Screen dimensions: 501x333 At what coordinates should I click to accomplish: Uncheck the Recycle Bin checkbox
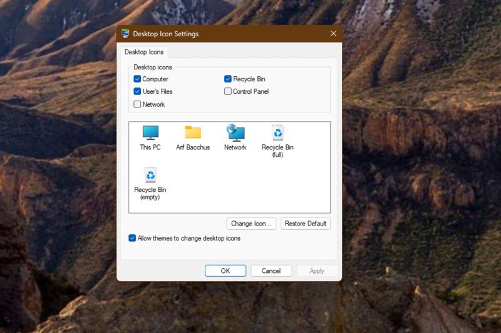click(x=228, y=79)
